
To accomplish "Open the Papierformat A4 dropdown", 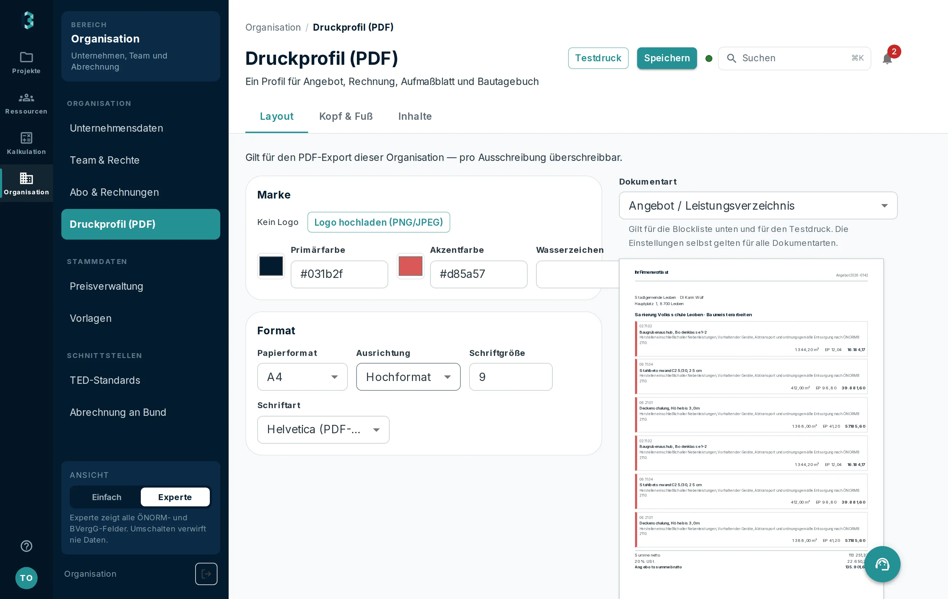I will (303, 377).
